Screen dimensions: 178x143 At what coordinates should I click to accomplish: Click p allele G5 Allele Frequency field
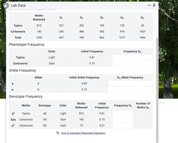coord(130,89)
